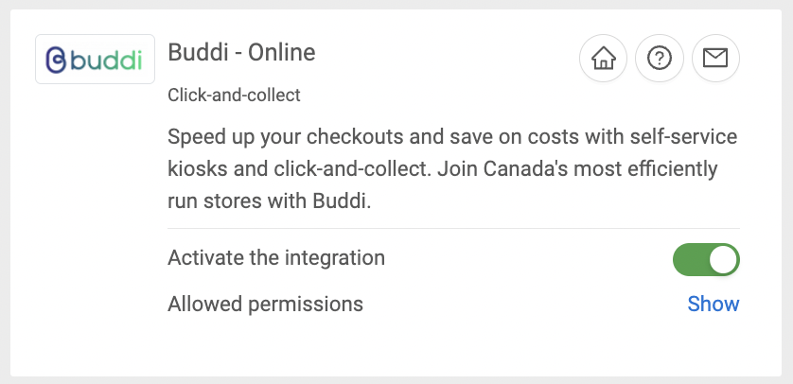793x384 pixels.
Task: Click the 'Allowed permissions' label
Action: [x=265, y=304]
